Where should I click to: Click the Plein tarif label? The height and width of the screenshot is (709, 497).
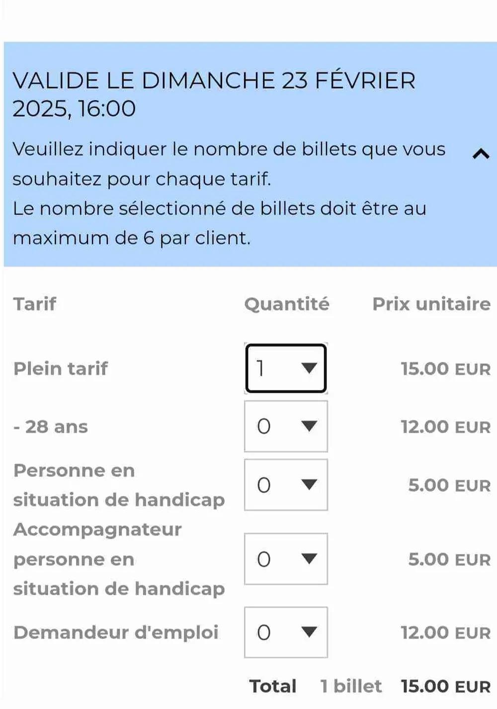pyautogui.click(x=60, y=369)
